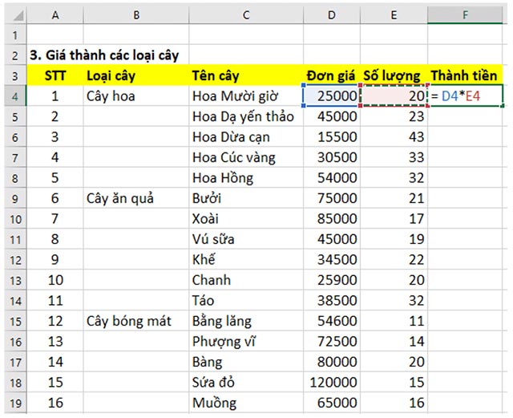513x418 pixels.
Task: Select column C header
Action: [x=245, y=15]
